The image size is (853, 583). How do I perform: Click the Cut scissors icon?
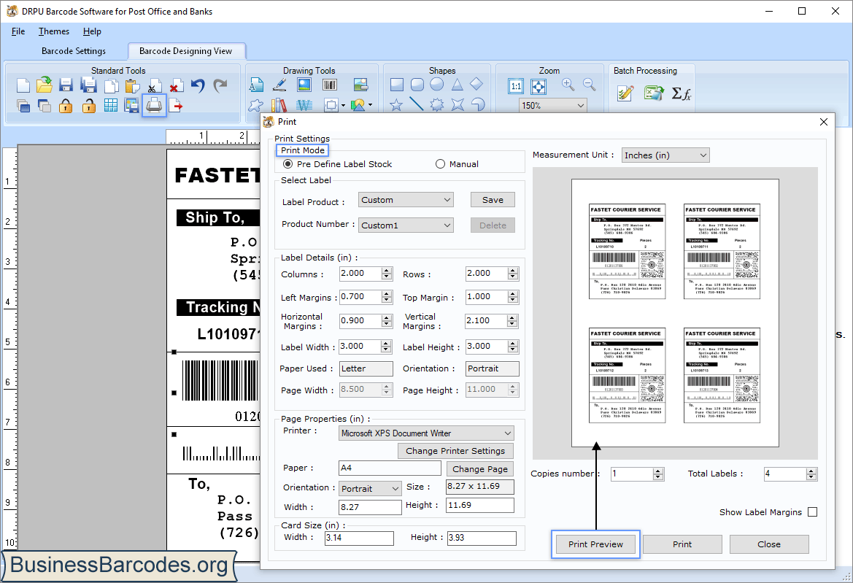(155, 87)
